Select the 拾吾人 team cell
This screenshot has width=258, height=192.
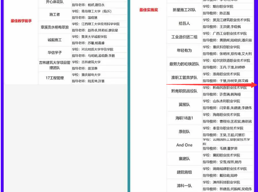pos(184,23)
